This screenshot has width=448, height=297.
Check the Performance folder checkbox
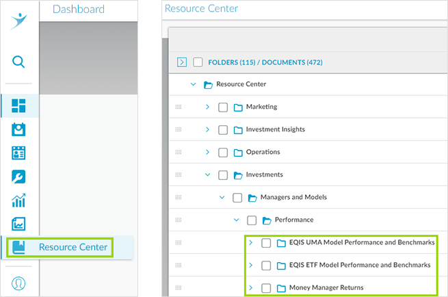pos(252,220)
